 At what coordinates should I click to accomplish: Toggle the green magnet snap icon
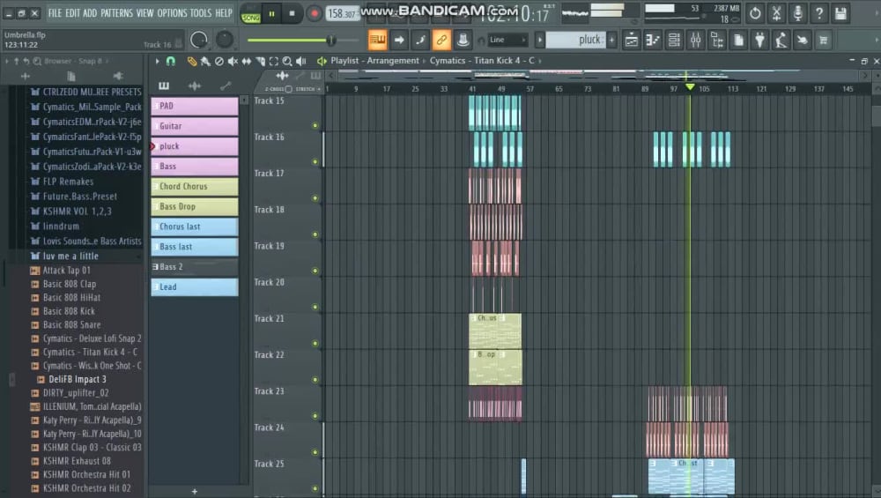coord(171,61)
